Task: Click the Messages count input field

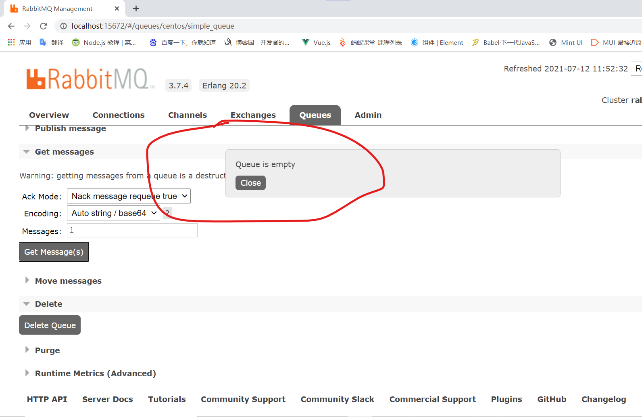Action: pos(132,230)
